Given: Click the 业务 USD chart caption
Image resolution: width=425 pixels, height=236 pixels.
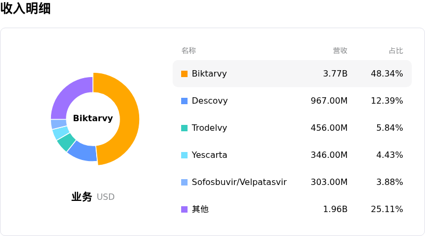Looking at the screenshot, I should [x=92, y=197].
